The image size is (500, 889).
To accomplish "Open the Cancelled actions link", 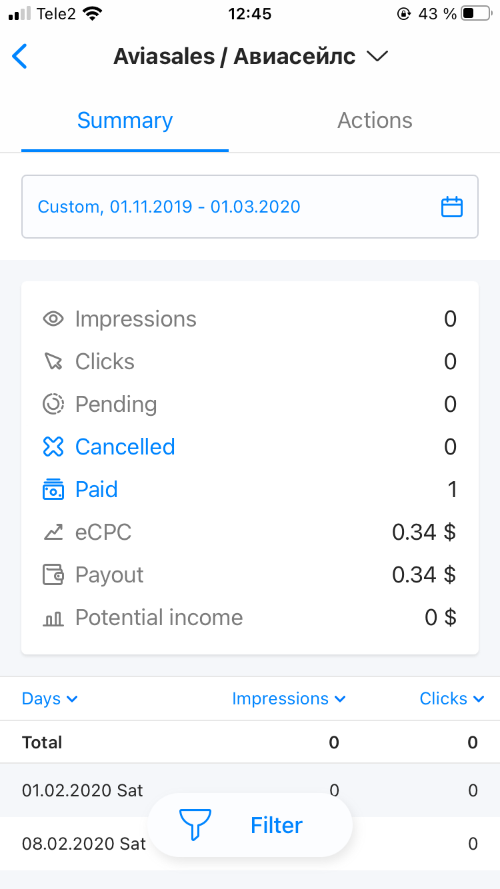I will click(125, 447).
